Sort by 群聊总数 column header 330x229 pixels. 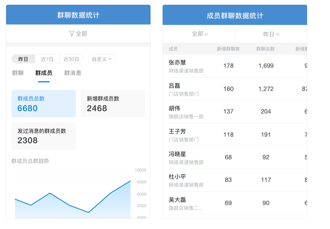[265, 49]
